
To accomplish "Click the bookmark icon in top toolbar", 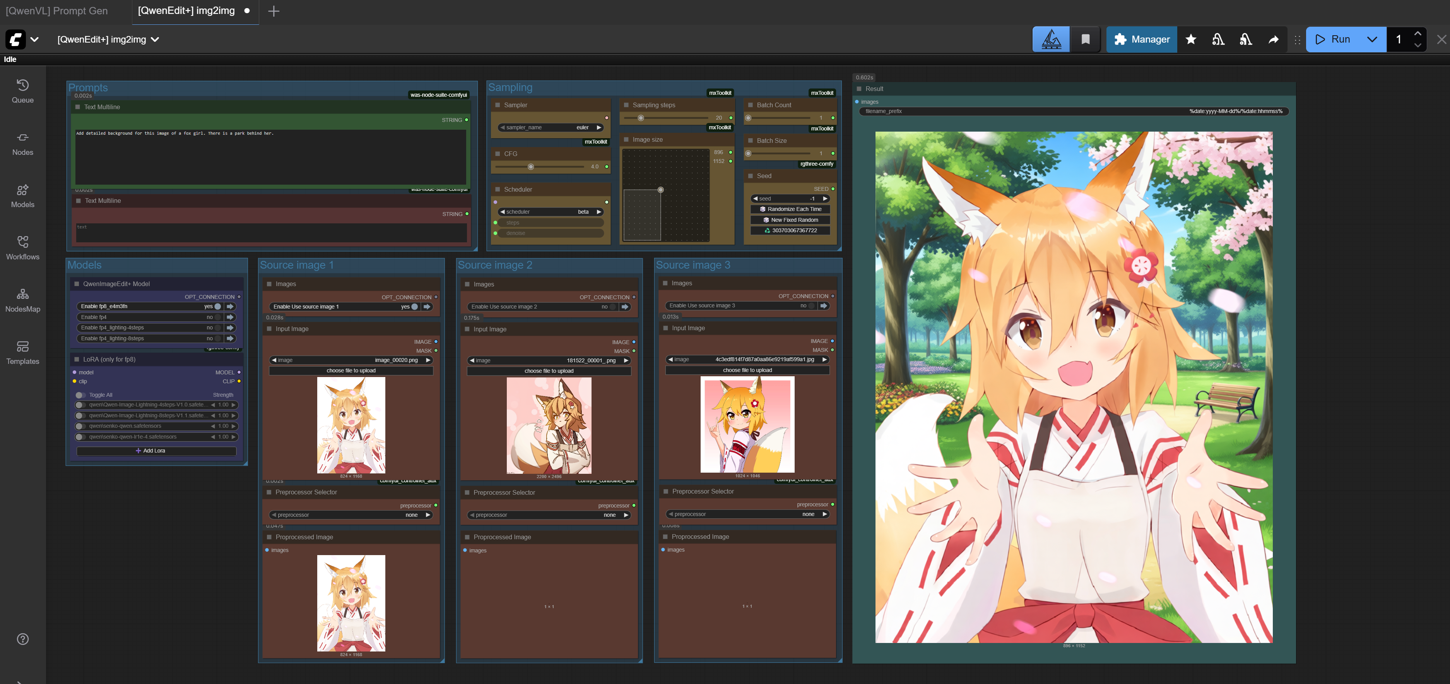I will (x=1085, y=39).
